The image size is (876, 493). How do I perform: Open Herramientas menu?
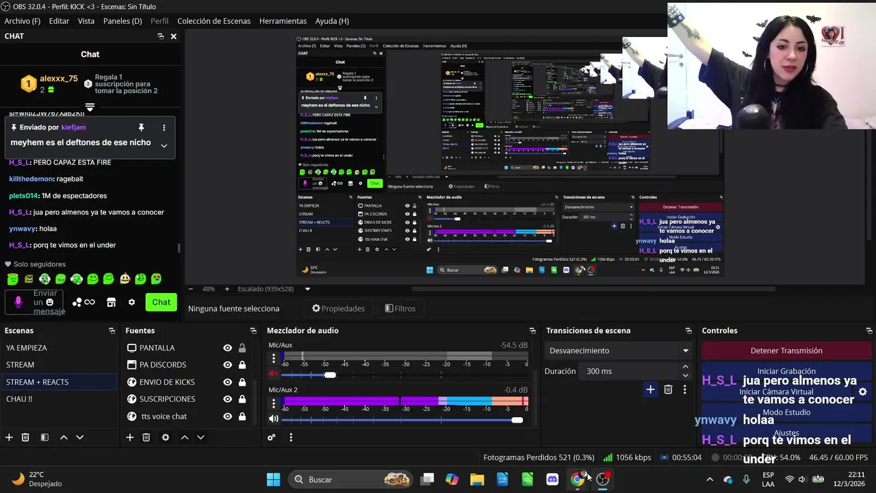pos(283,21)
